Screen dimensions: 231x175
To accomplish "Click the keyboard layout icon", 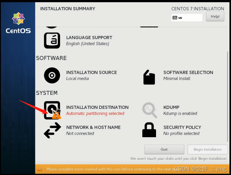I will (175, 18).
